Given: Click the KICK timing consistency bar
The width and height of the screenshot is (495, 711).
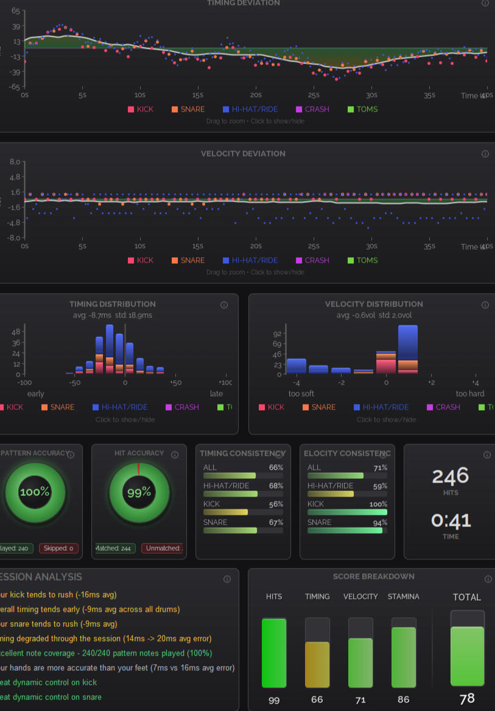Looking at the screenshot, I should (x=243, y=512).
